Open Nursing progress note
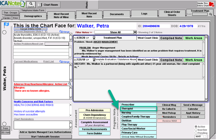The image size is (216, 140). pos(139,113)
